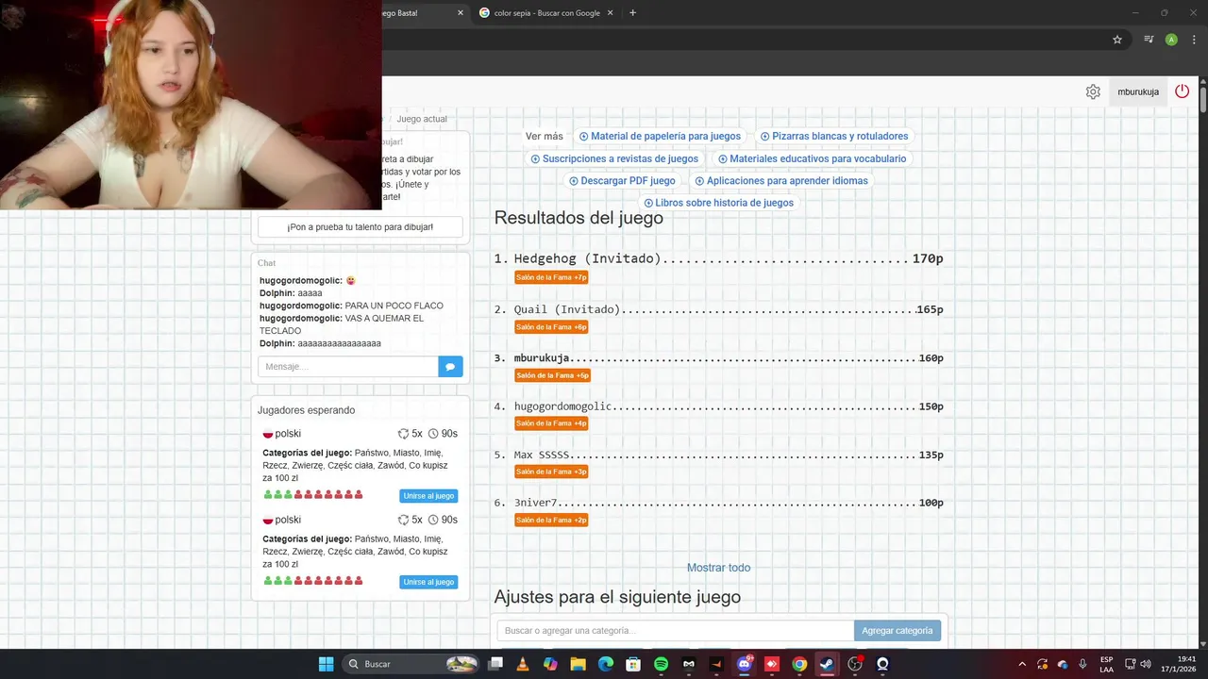Open Materiales educativos para vocabulario link

click(x=812, y=158)
